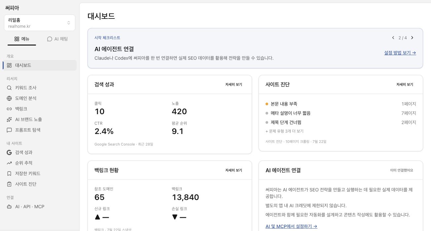
Task: Open 저장한 키워드 menu item
Action: coord(40,174)
